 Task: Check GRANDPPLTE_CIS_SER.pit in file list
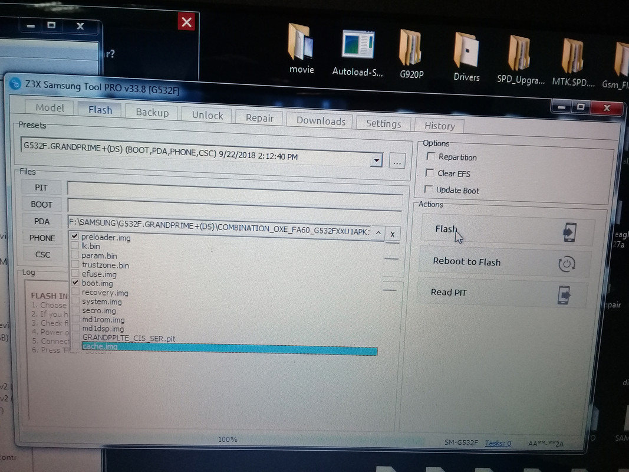76,337
